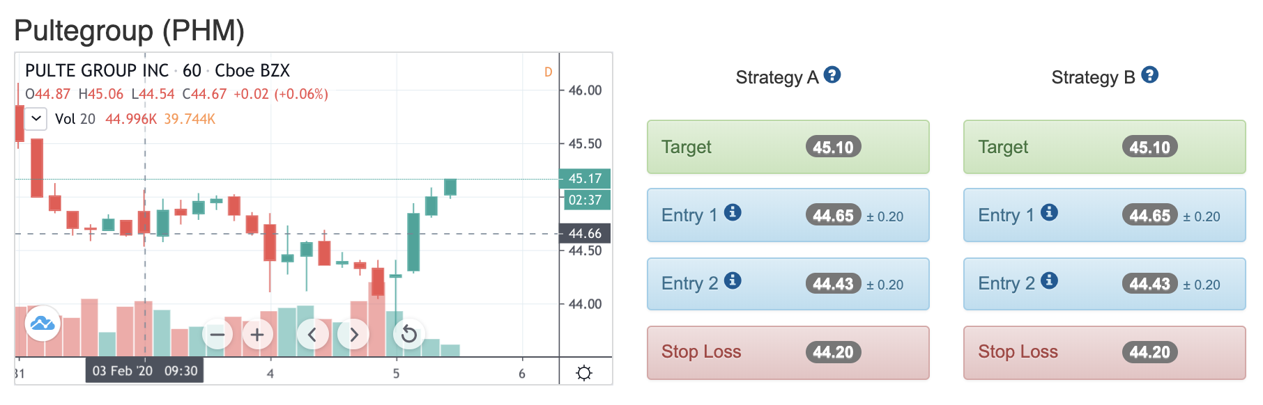Open chart settings gear icon
This screenshot has height=405, width=1263.
pos(584,373)
